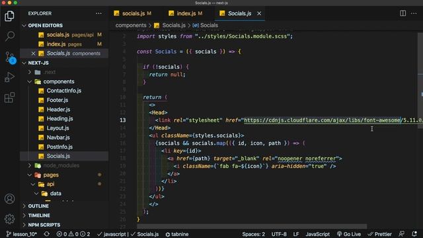Expand the node_modules folder

61,165
